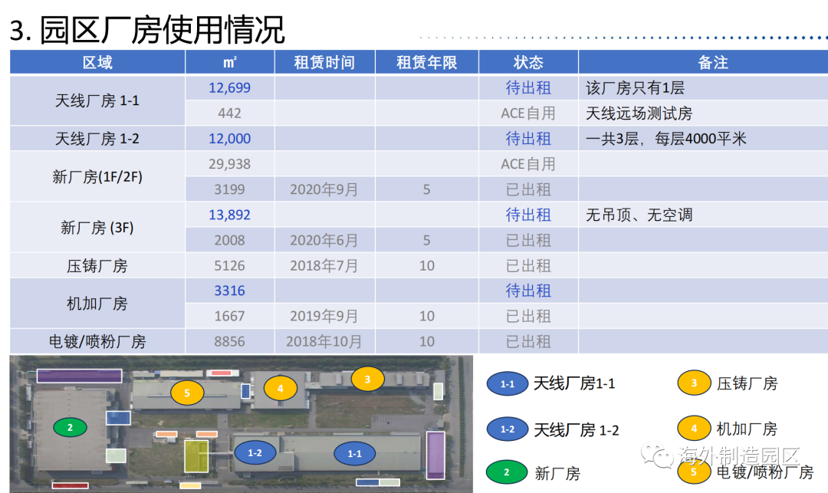This screenshot has height=493, width=828.
Task: Select the remark 该厂房只有1层
Action: 636,87
